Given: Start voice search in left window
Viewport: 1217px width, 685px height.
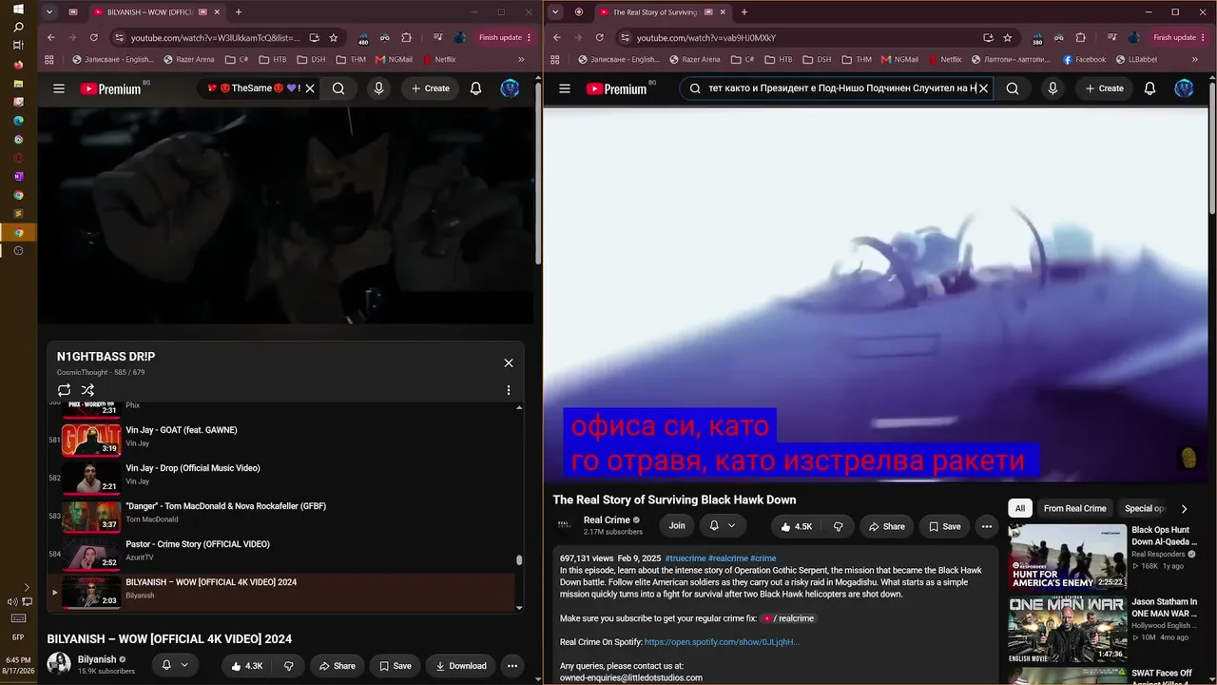Looking at the screenshot, I should (378, 88).
